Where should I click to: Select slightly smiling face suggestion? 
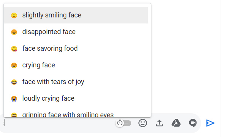[x=76, y=15]
